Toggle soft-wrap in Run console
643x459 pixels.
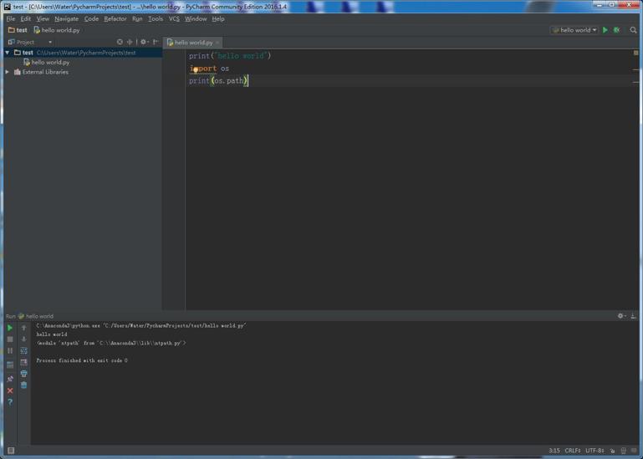(x=23, y=350)
